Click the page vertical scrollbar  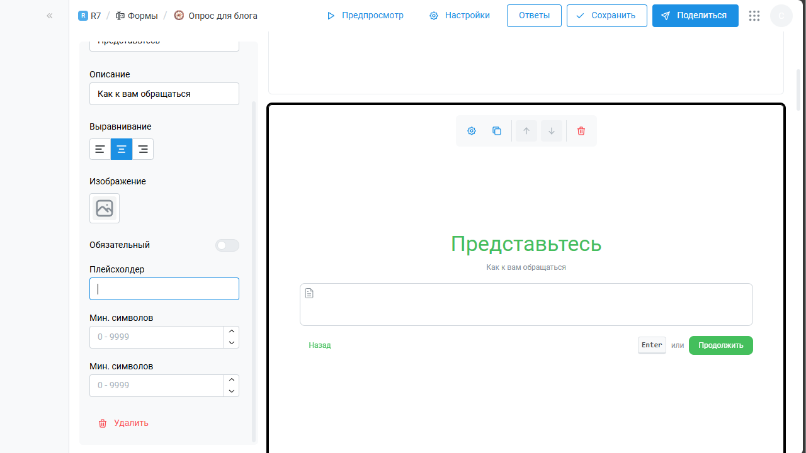coord(799,90)
